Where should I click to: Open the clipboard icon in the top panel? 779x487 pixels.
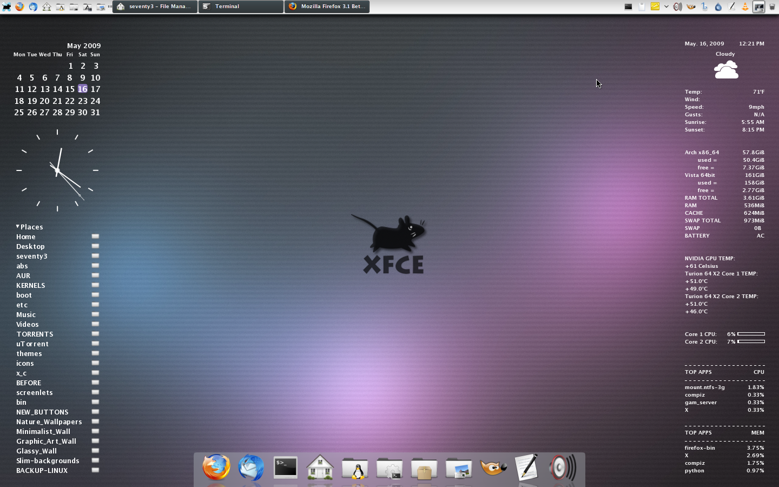[x=642, y=6]
